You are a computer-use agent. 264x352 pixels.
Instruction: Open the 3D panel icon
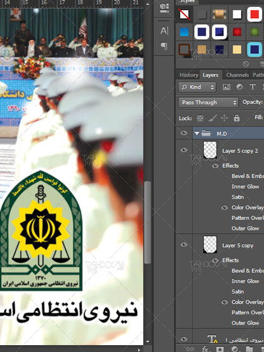pyautogui.click(x=164, y=8)
